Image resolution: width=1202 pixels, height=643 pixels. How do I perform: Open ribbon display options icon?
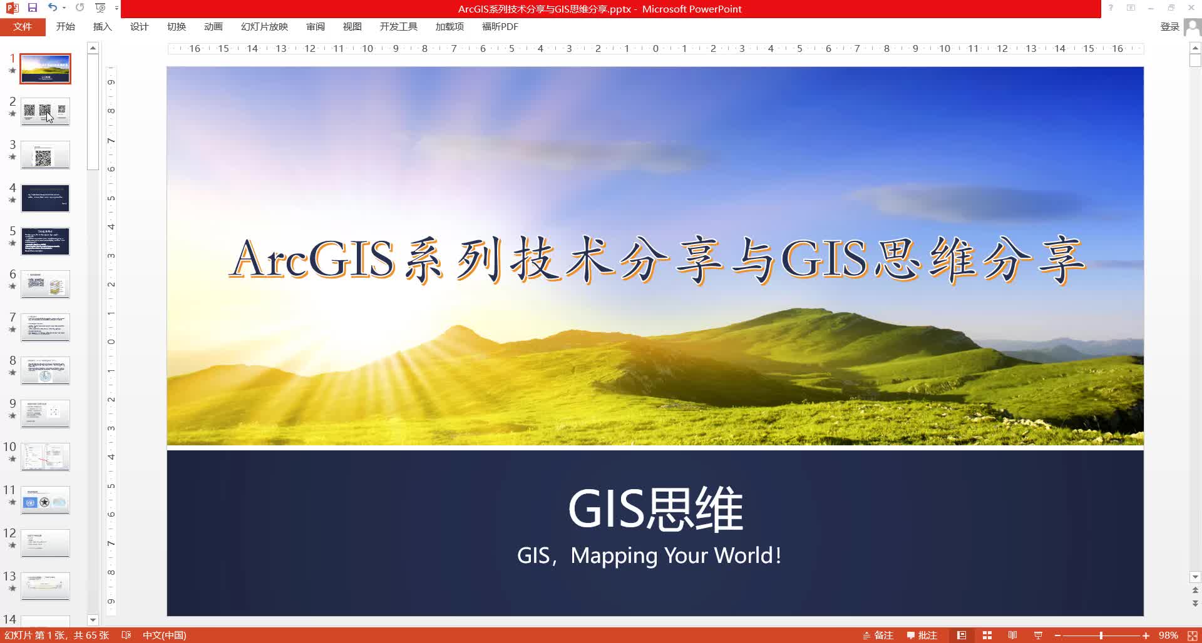click(x=1131, y=8)
